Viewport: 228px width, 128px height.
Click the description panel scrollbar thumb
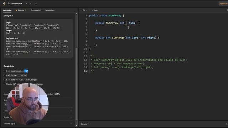coord(77,84)
